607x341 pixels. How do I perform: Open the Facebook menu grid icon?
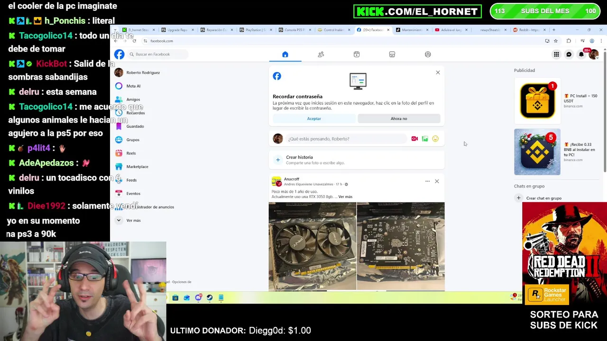tap(556, 54)
